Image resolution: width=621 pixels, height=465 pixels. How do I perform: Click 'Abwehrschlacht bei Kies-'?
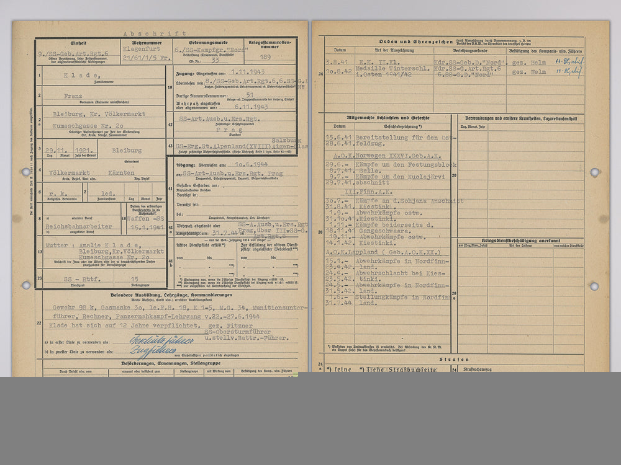401,273
